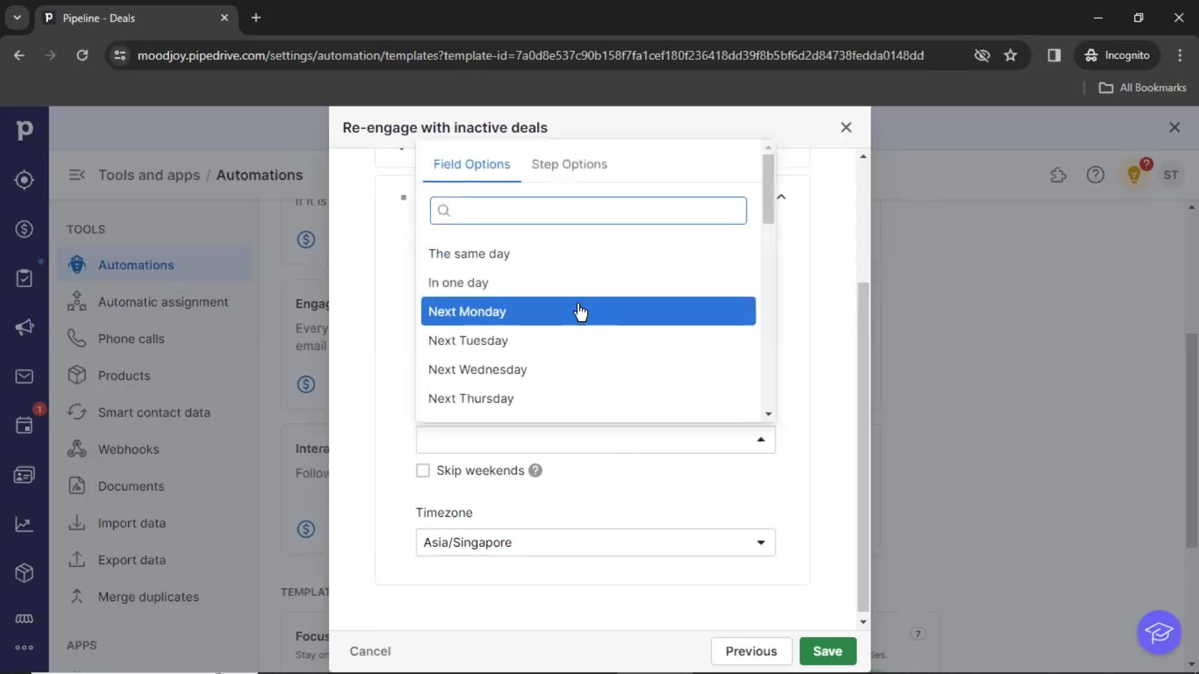This screenshot has width=1199, height=674.
Task: Enable the Skip weekends checkbox
Action: pyautogui.click(x=422, y=470)
